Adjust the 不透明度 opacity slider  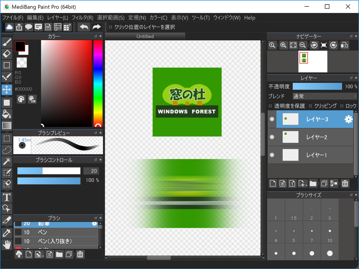coord(317,86)
